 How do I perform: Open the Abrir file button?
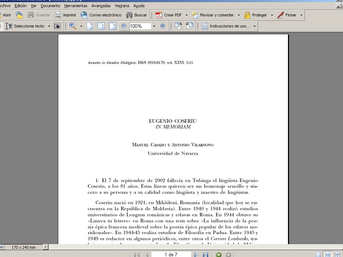(x=6, y=15)
